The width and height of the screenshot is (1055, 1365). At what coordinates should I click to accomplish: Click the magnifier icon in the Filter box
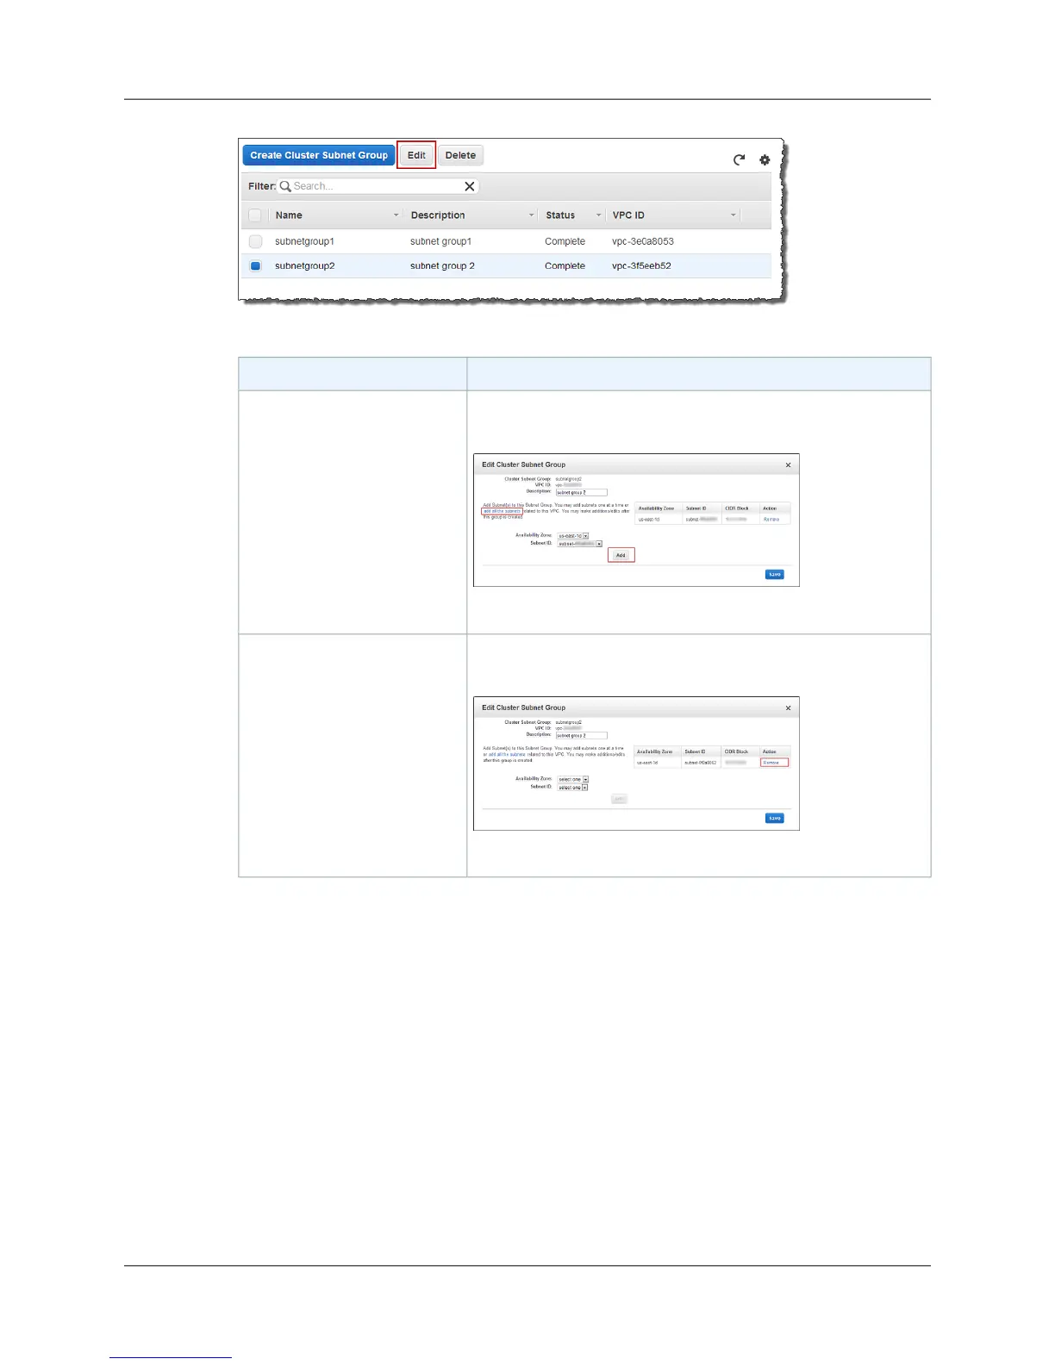pos(285,186)
